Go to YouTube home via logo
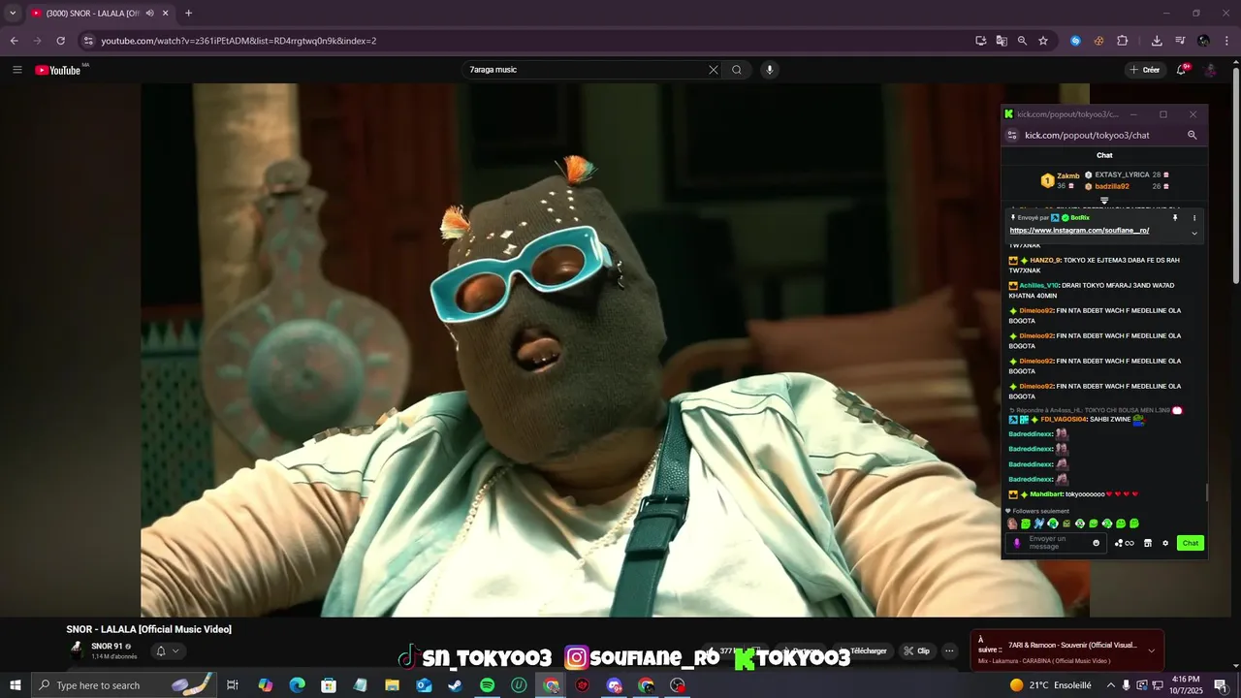The width and height of the screenshot is (1241, 698). (59, 70)
